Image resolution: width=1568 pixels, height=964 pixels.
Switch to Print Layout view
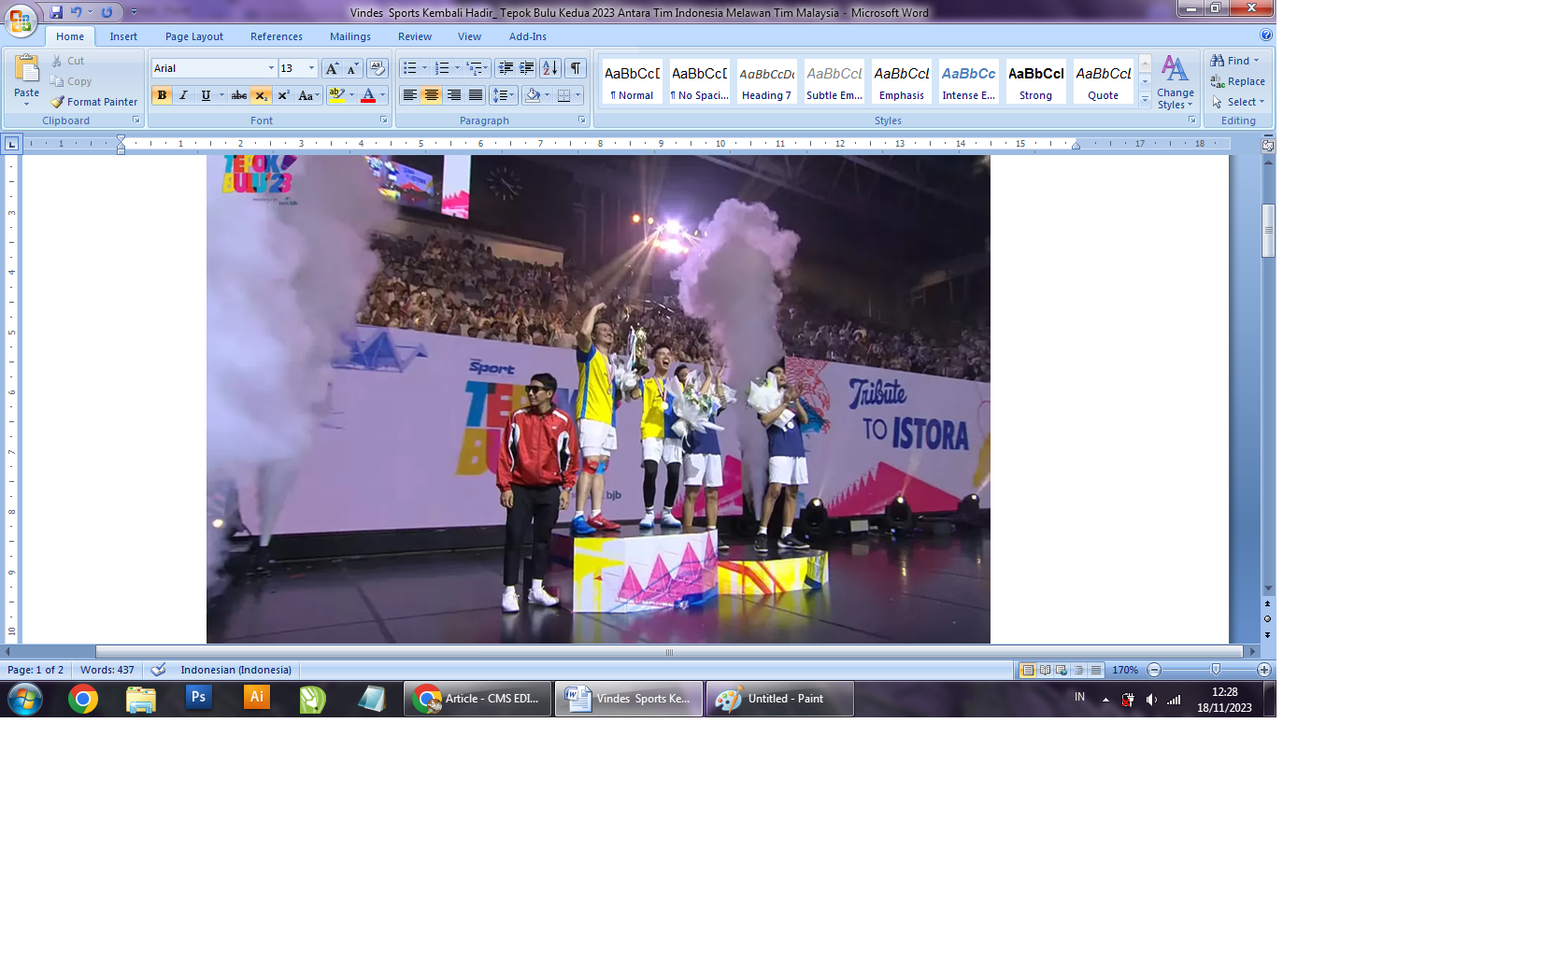pyautogui.click(x=1028, y=670)
